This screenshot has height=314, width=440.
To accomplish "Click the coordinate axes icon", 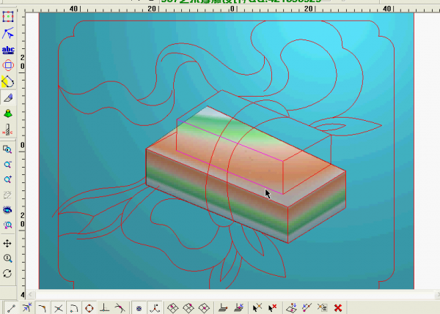I will 155,308.
